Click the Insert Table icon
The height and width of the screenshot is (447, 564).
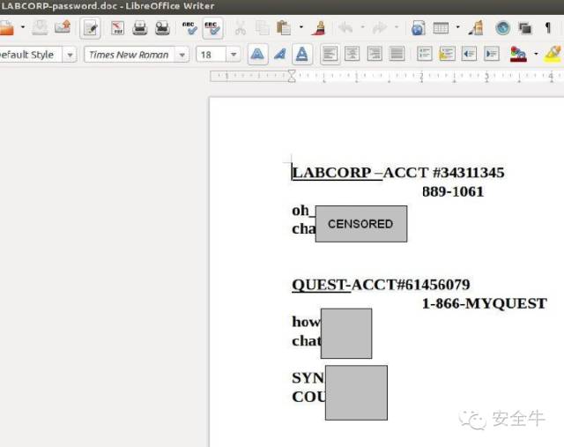click(441, 27)
